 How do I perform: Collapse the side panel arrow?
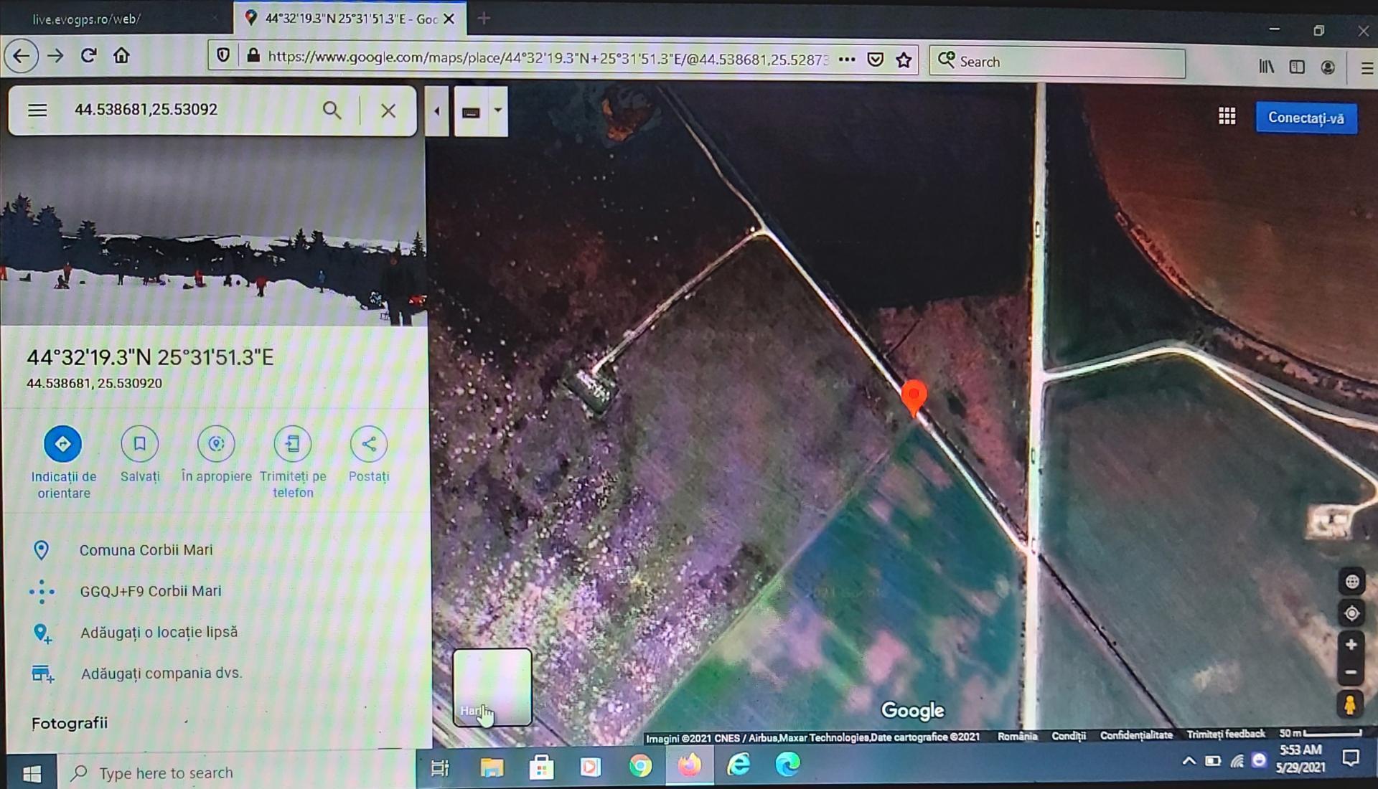pos(436,111)
